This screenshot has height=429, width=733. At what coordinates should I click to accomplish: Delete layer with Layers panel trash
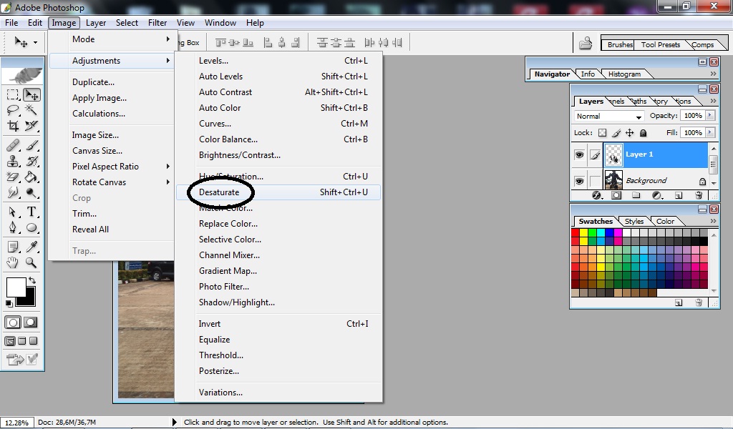pos(699,196)
